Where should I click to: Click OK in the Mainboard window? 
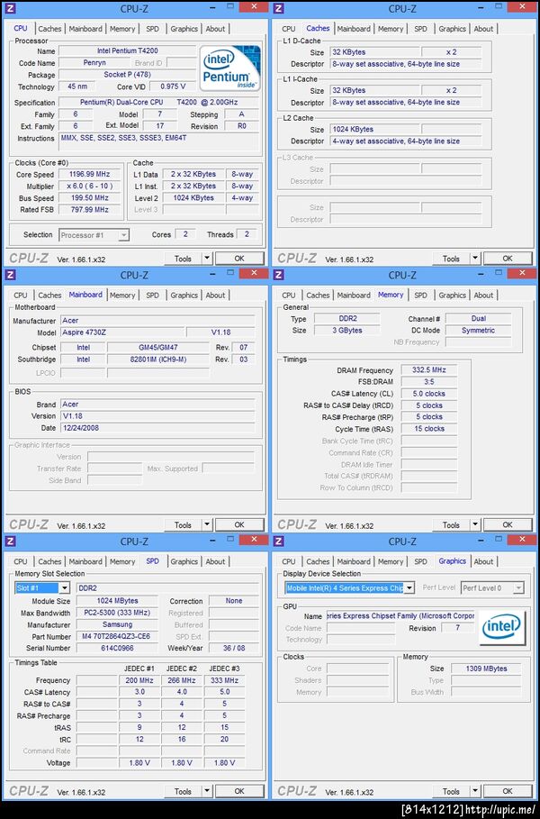click(x=239, y=525)
